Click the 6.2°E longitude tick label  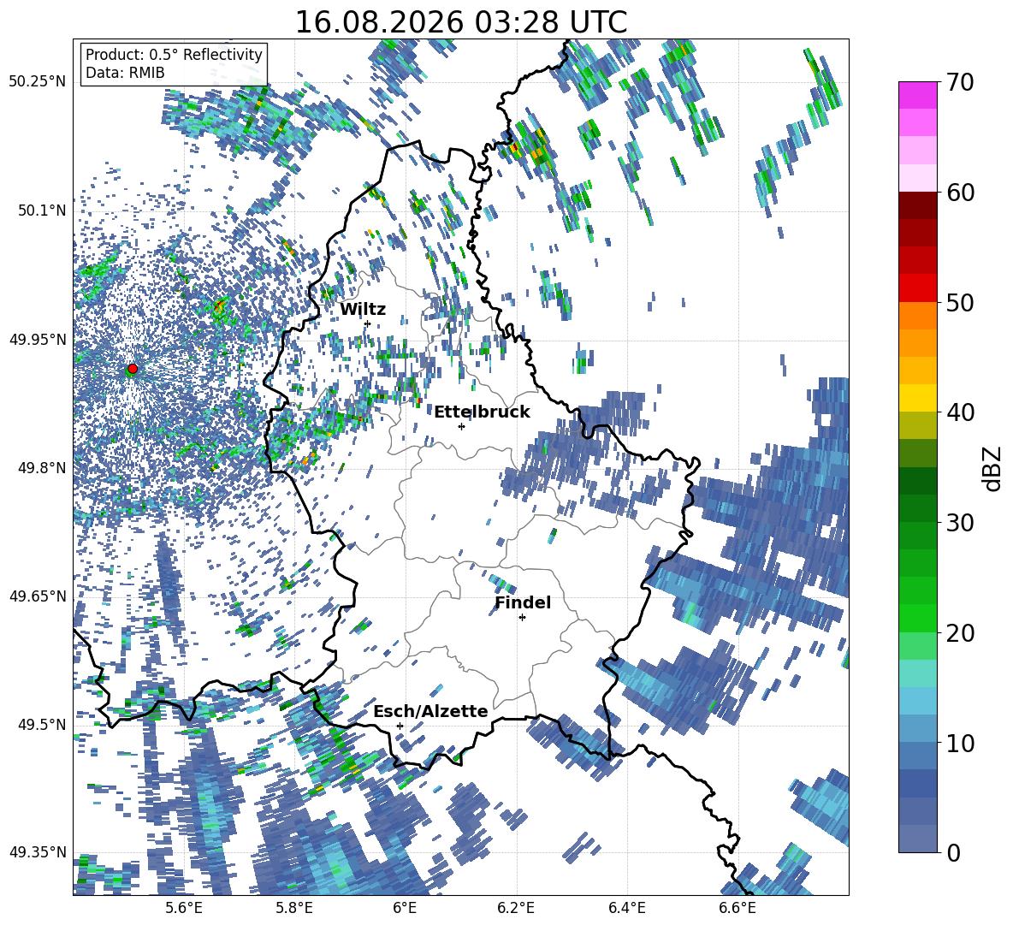pos(516,908)
